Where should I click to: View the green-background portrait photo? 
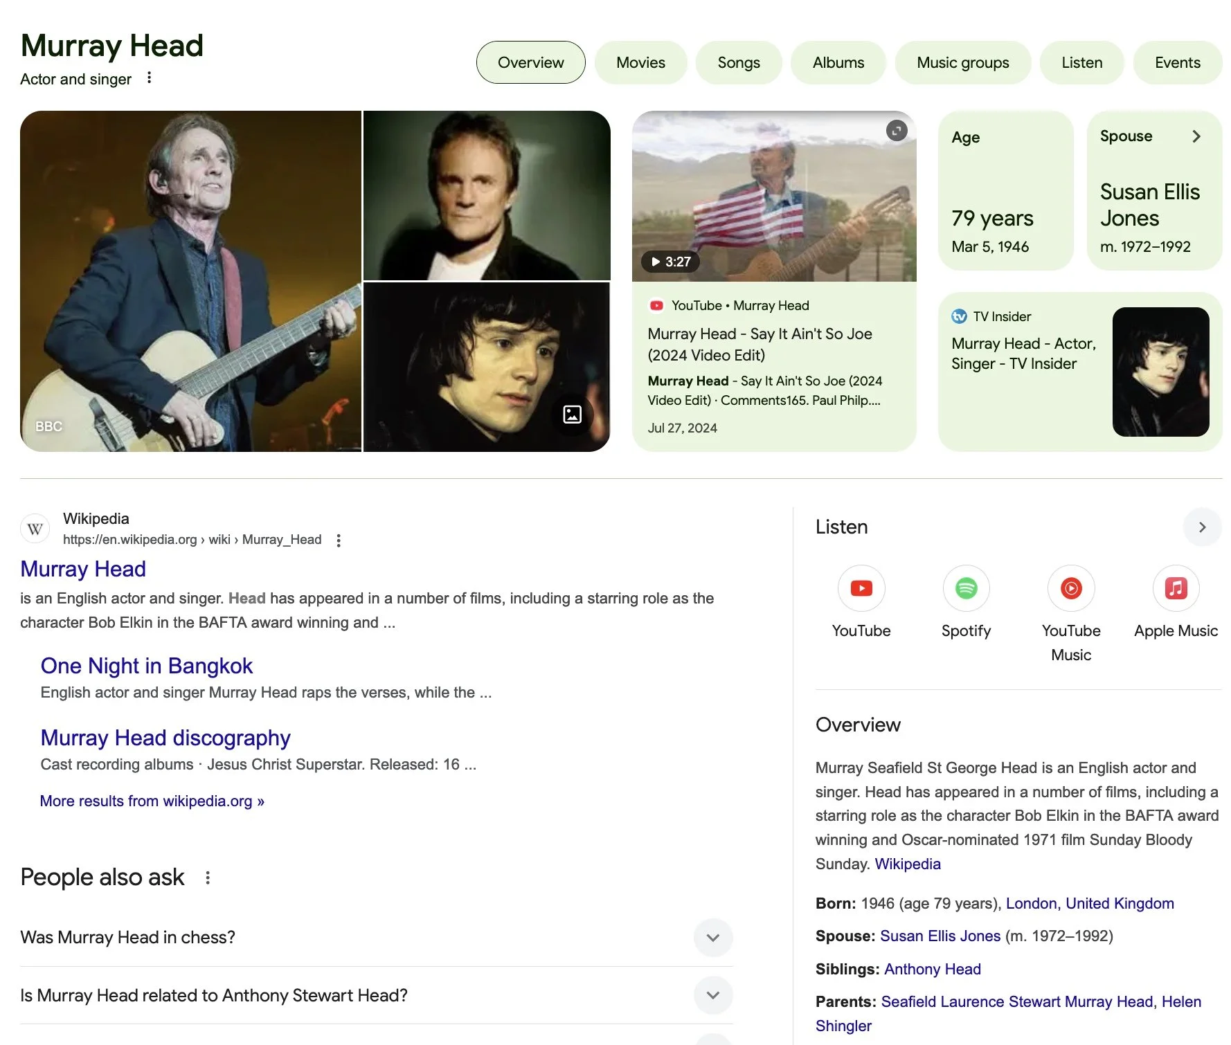click(x=487, y=195)
